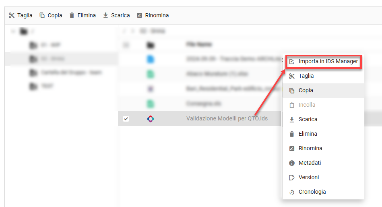Image resolution: width=382 pixels, height=207 pixels.
Task: Click the IDS file icon beside Validazione Modelli
Action: tap(150, 119)
